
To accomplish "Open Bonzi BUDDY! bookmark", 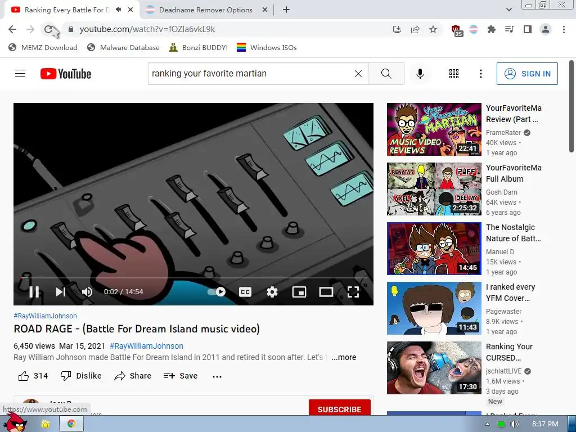I will [x=199, y=48].
